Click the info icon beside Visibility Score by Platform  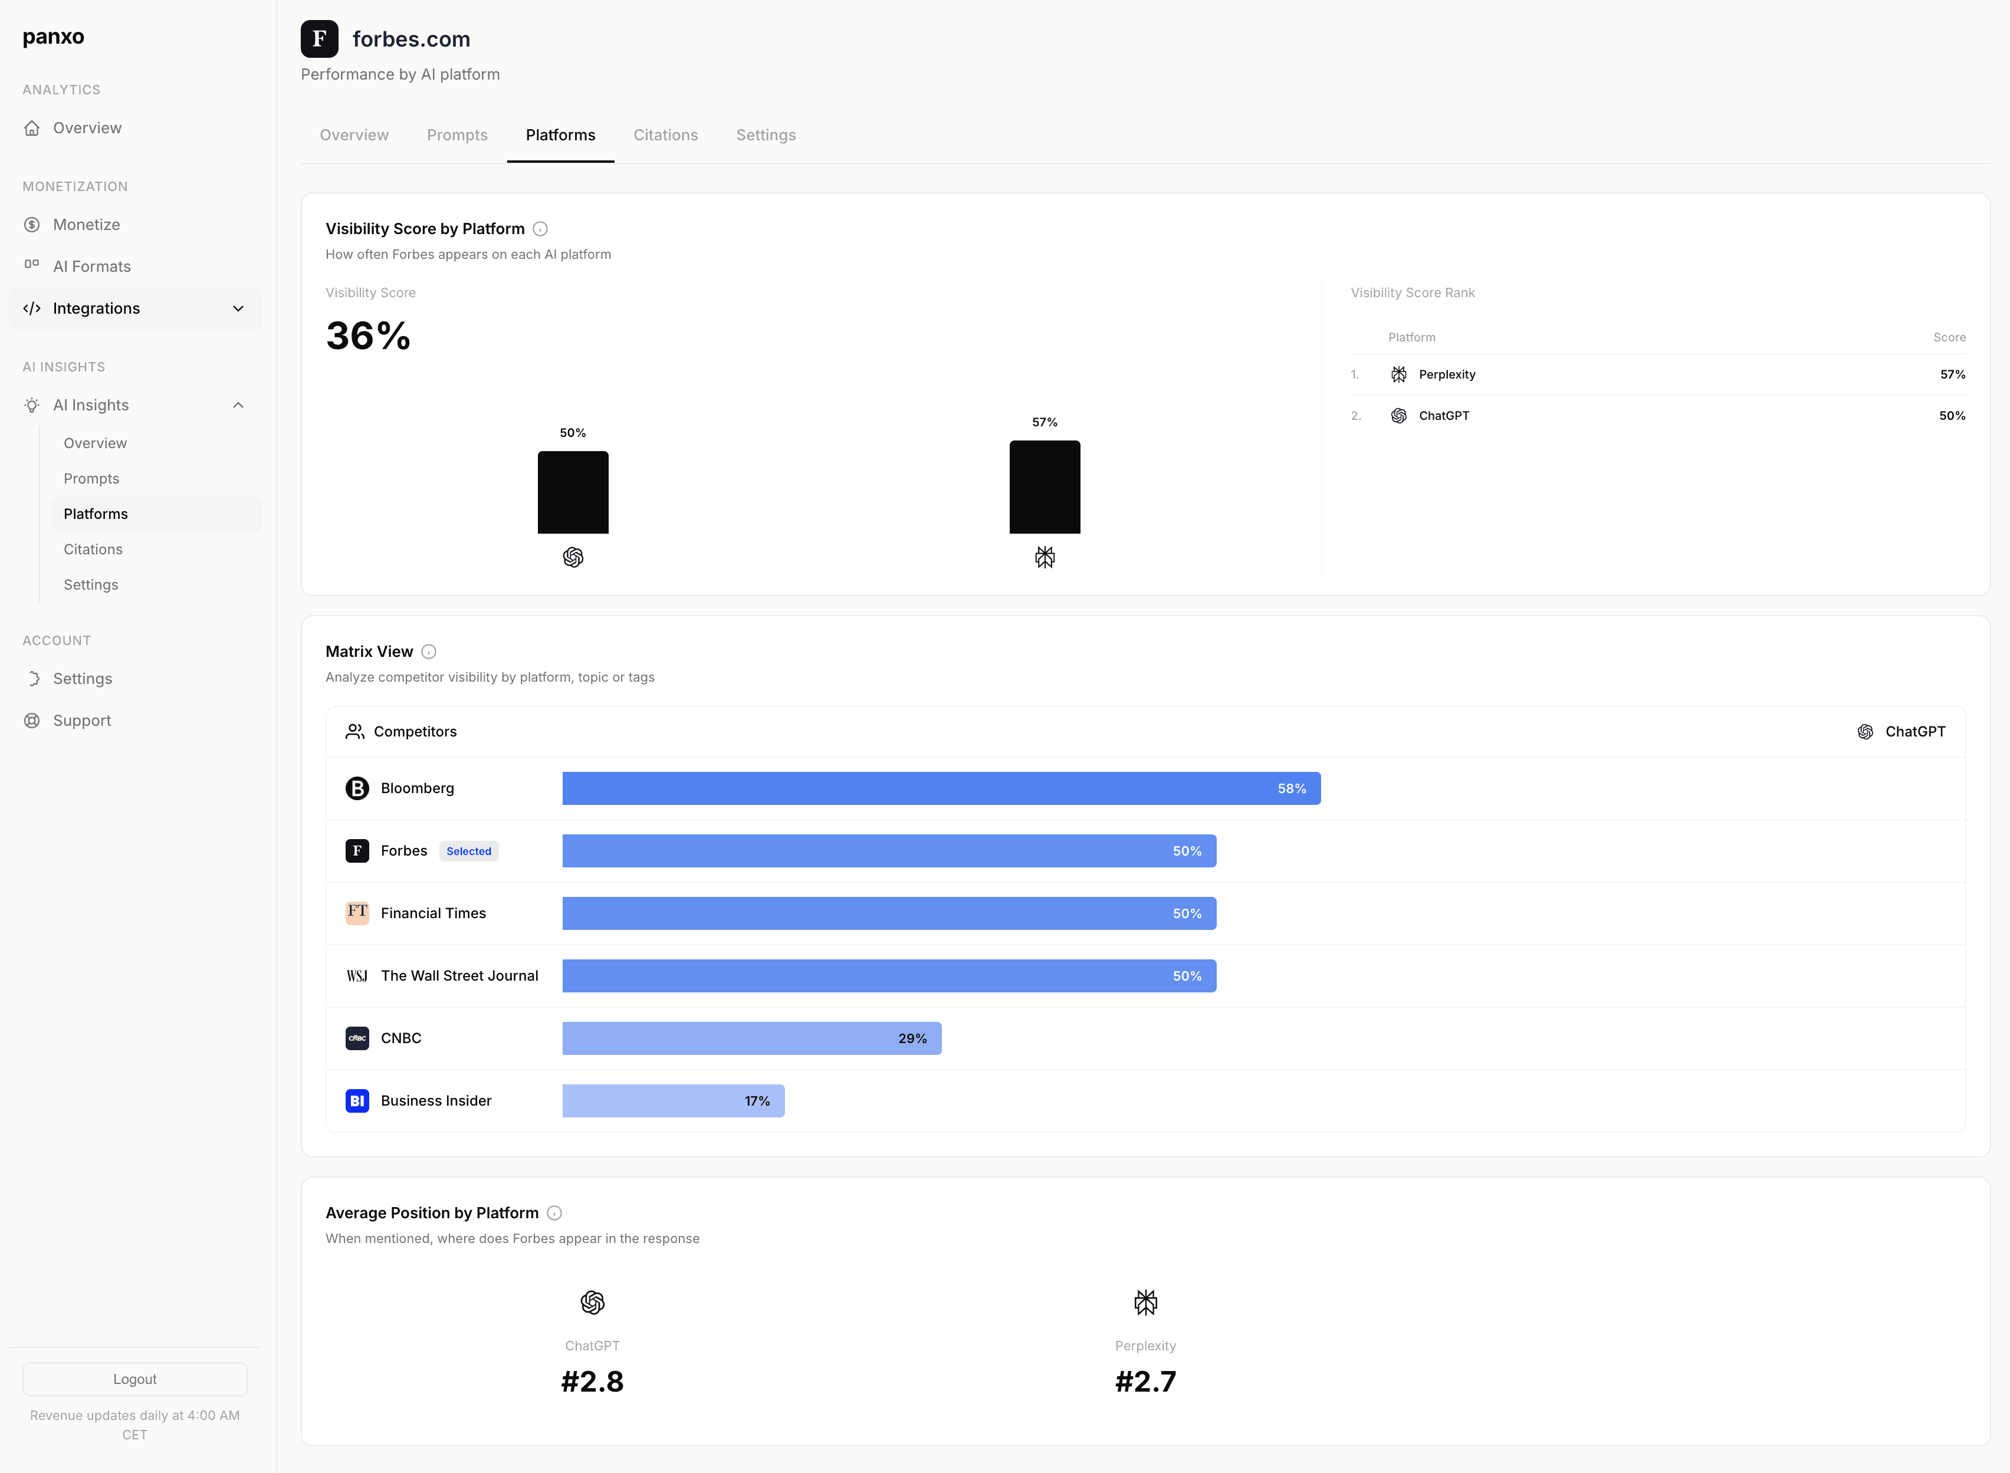coord(540,229)
